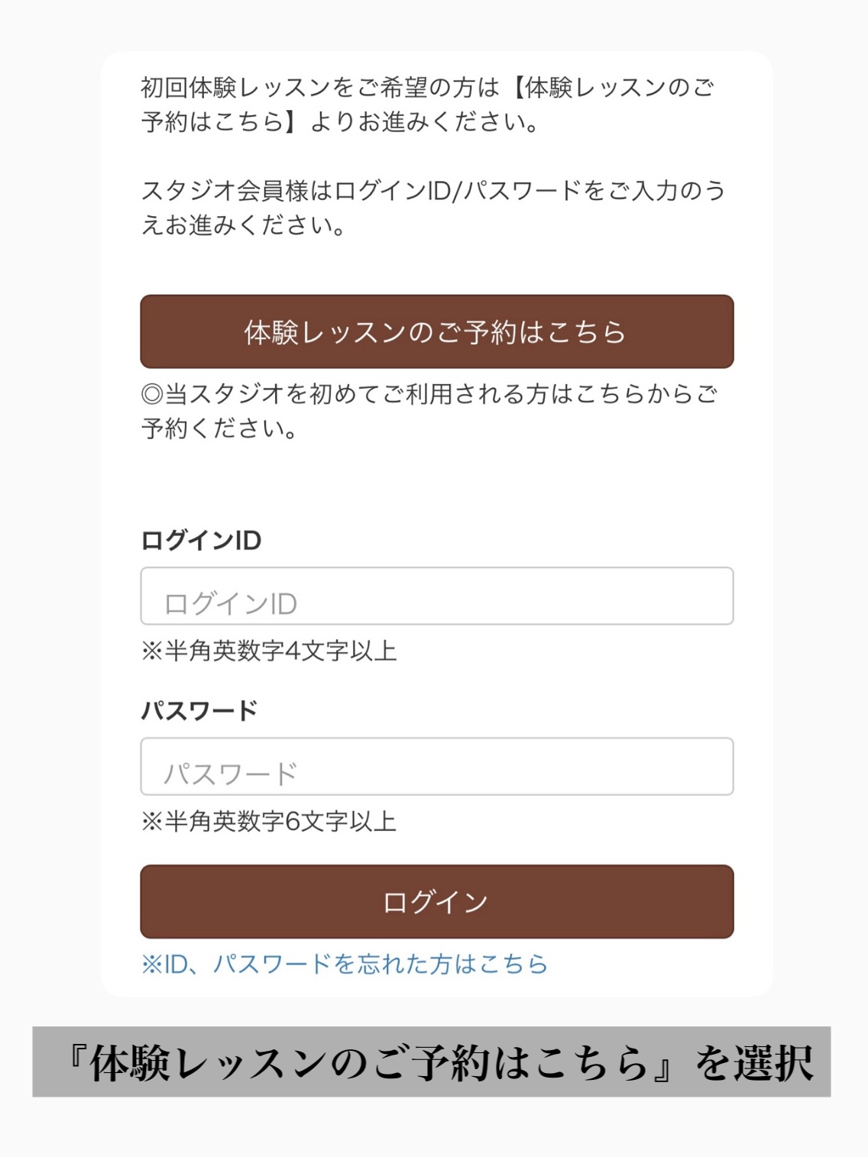The height and width of the screenshot is (1157, 868).
Task: Click the brown ログイン button
Action: tap(436, 901)
